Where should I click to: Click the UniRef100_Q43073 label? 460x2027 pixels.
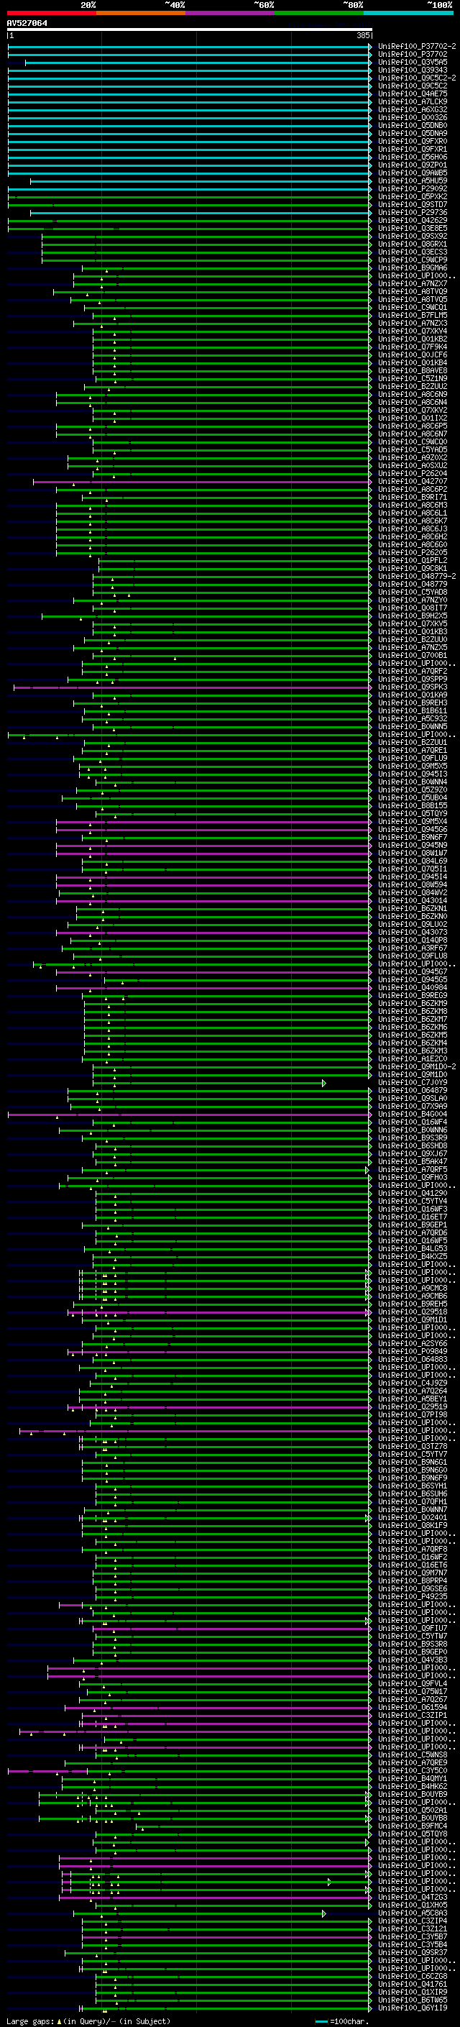413,932
